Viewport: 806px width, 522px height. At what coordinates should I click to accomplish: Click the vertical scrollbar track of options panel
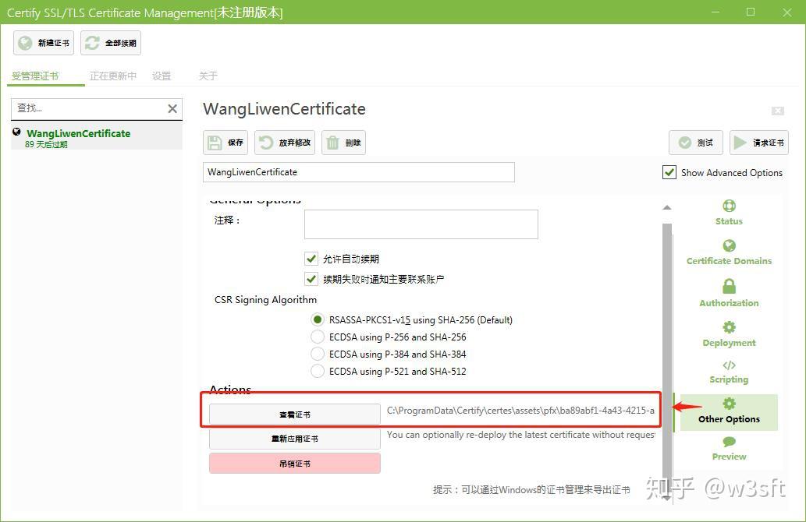click(x=666, y=357)
